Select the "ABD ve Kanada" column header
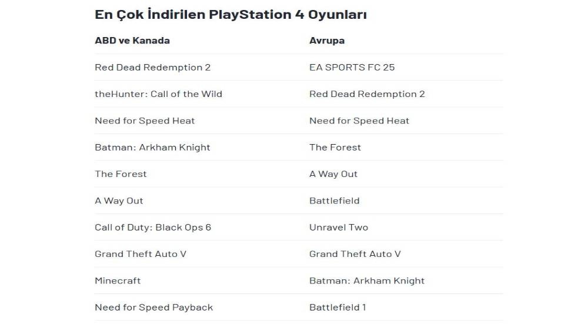The width and height of the screenshot is (571, 324). coord(132,41)
